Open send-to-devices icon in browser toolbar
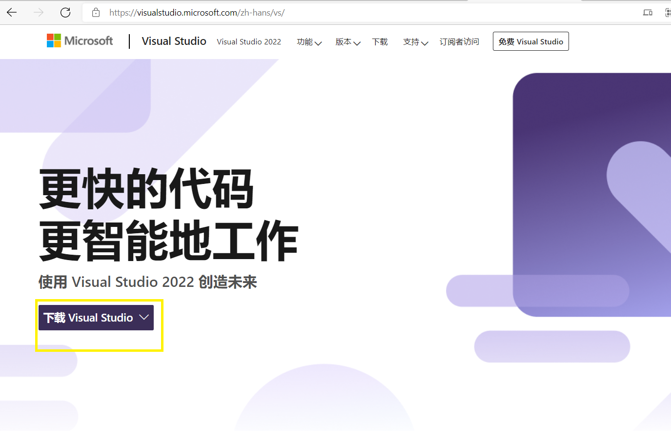 point(648,12)
